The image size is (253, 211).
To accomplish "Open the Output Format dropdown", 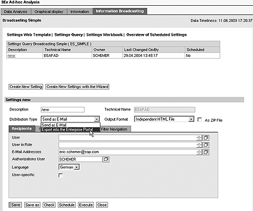I will pyautogui.click(x=191, y=119).
